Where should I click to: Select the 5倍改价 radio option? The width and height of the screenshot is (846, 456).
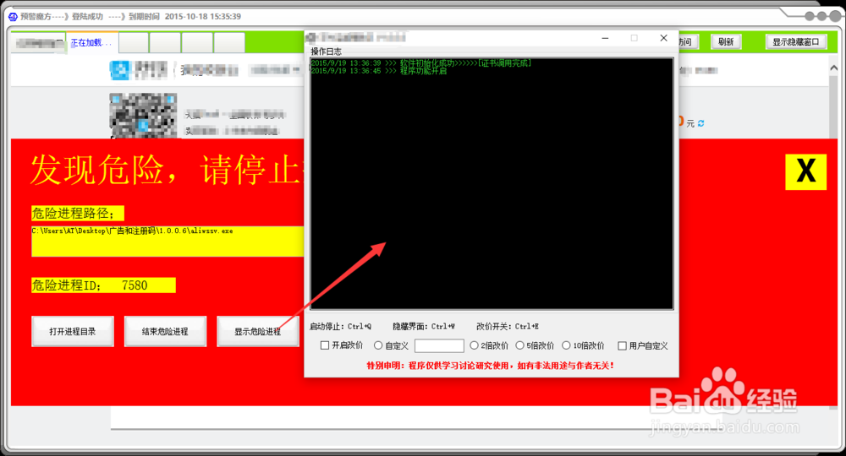pyautogui.click(x=519, y=345)
